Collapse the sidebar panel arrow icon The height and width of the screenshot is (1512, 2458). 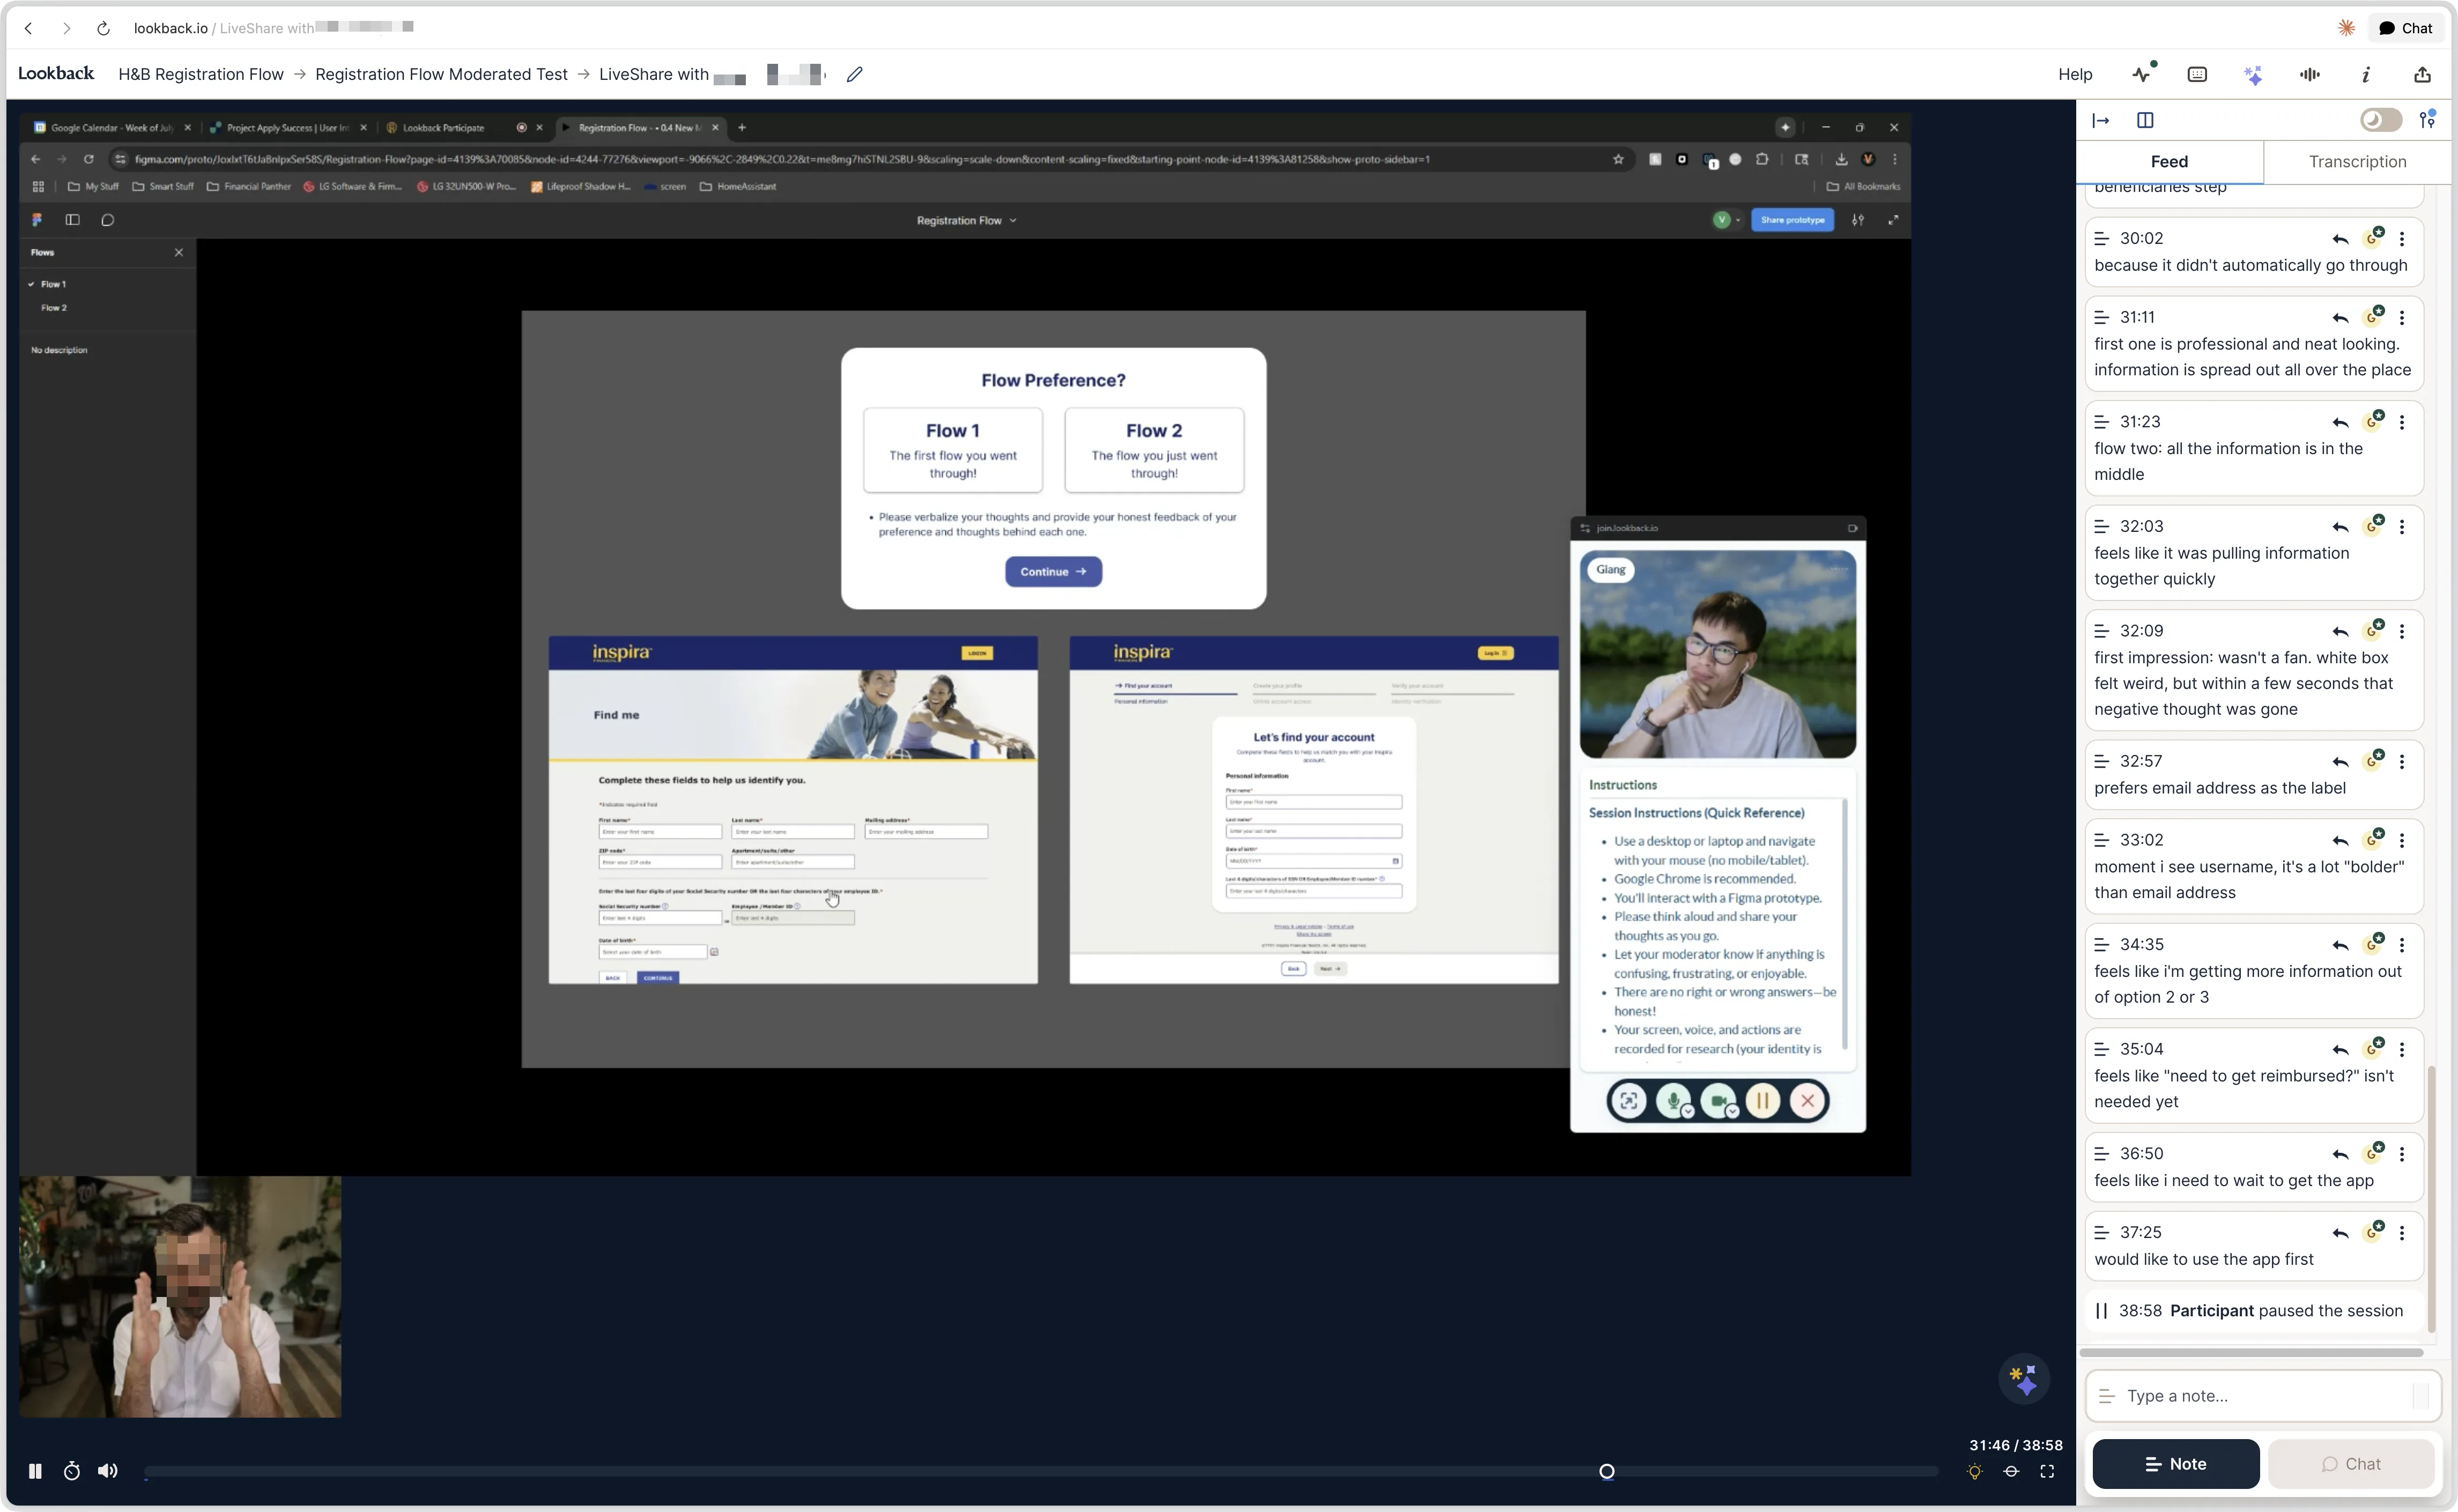point(2101,120)
